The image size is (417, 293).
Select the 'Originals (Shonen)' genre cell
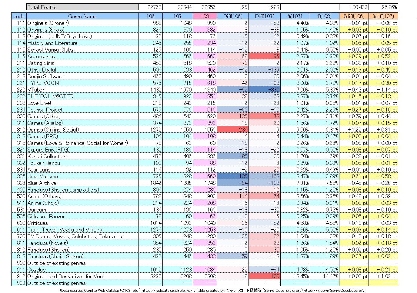coord(82,23)
